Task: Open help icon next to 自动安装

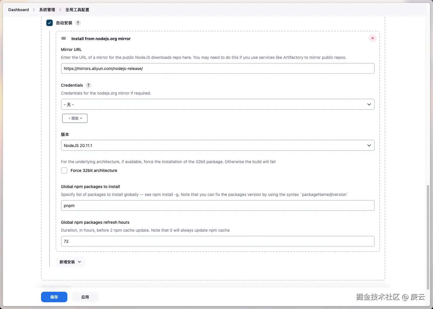Action: (x=78, y=23)
